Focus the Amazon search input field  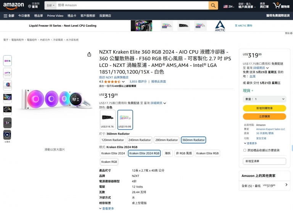click(132, 5)
